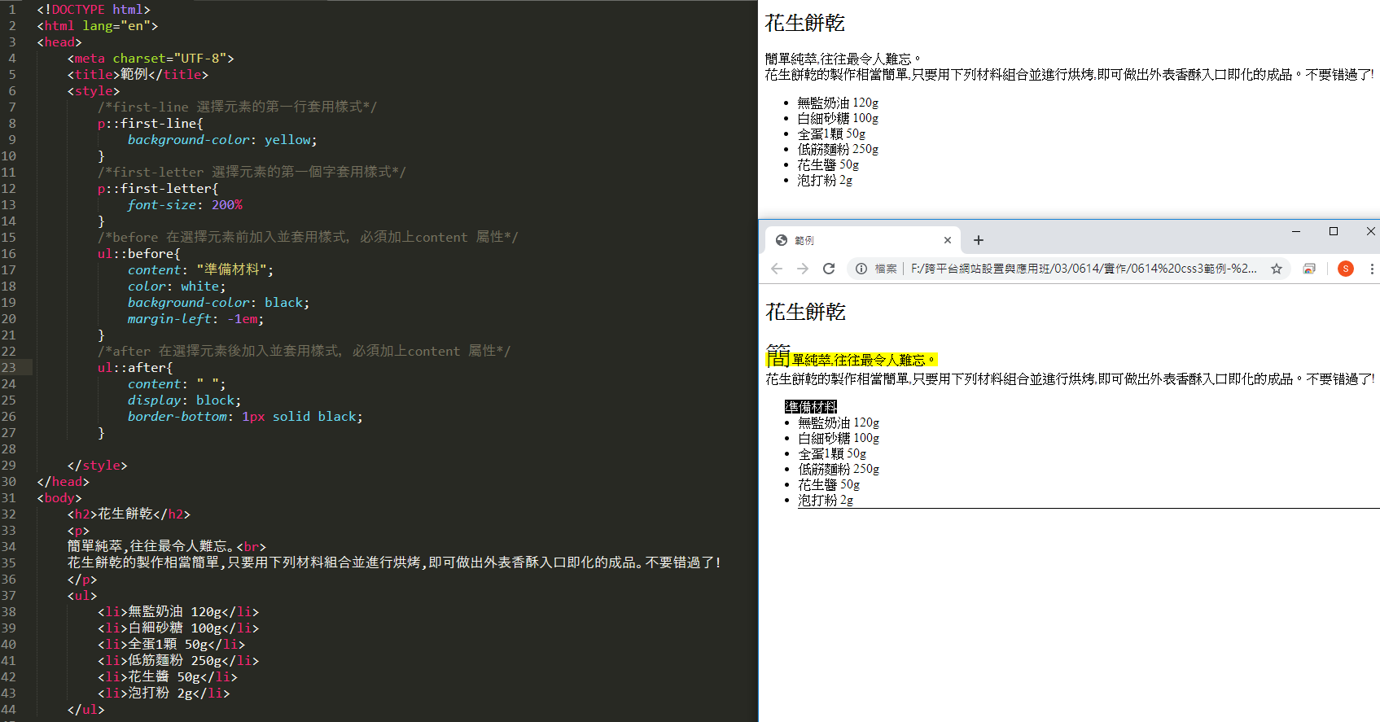Open Chrome's three-dot menu
Screen dimensions: 1380x722
pyautogui.click(x=1372, y=269)
